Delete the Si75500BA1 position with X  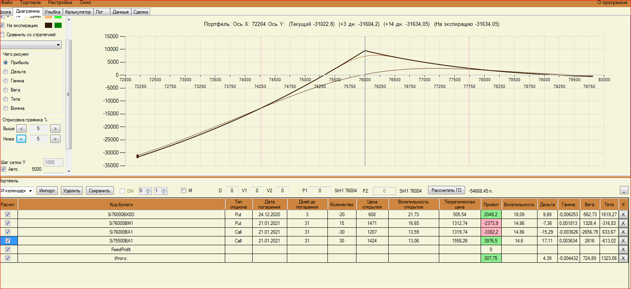[623, 241]
